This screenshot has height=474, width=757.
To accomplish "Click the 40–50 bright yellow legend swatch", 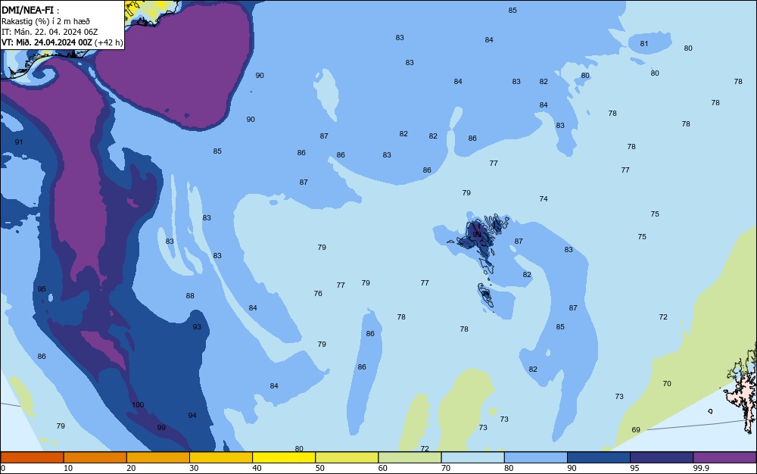I will point(284,457).
